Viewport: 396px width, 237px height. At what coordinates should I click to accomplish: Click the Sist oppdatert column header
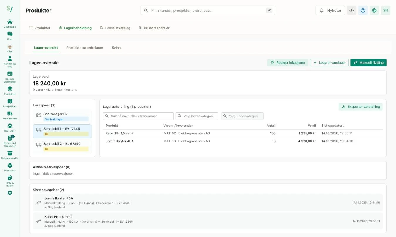333,126
